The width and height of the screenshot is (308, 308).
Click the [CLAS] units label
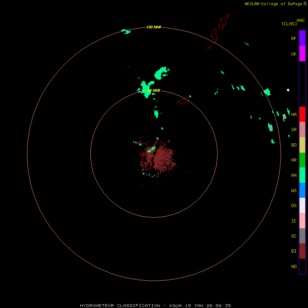289,24
